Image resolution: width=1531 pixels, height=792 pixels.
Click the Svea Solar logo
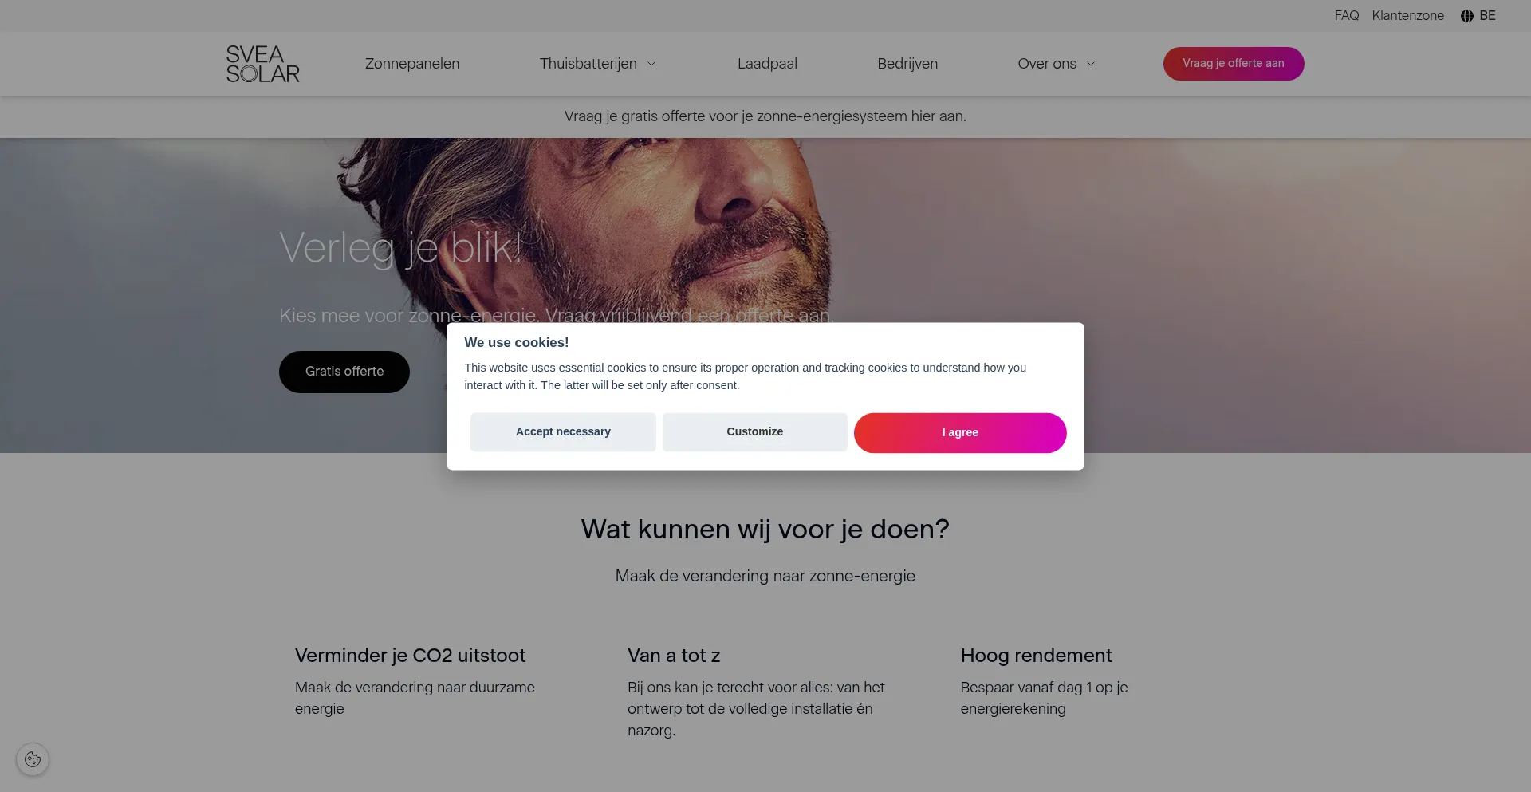click(x=262, y=64)
